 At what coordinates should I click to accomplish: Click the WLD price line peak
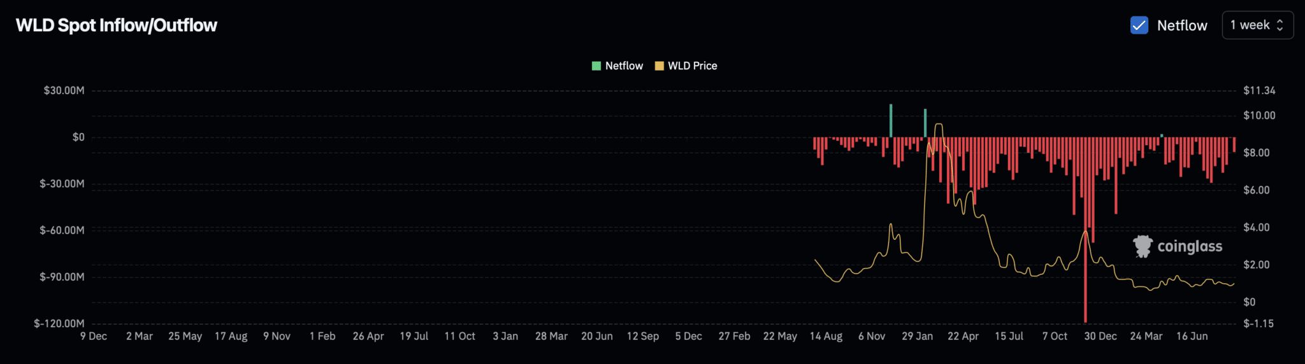938,125
